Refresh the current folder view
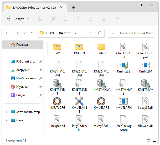 coord(100,33)
